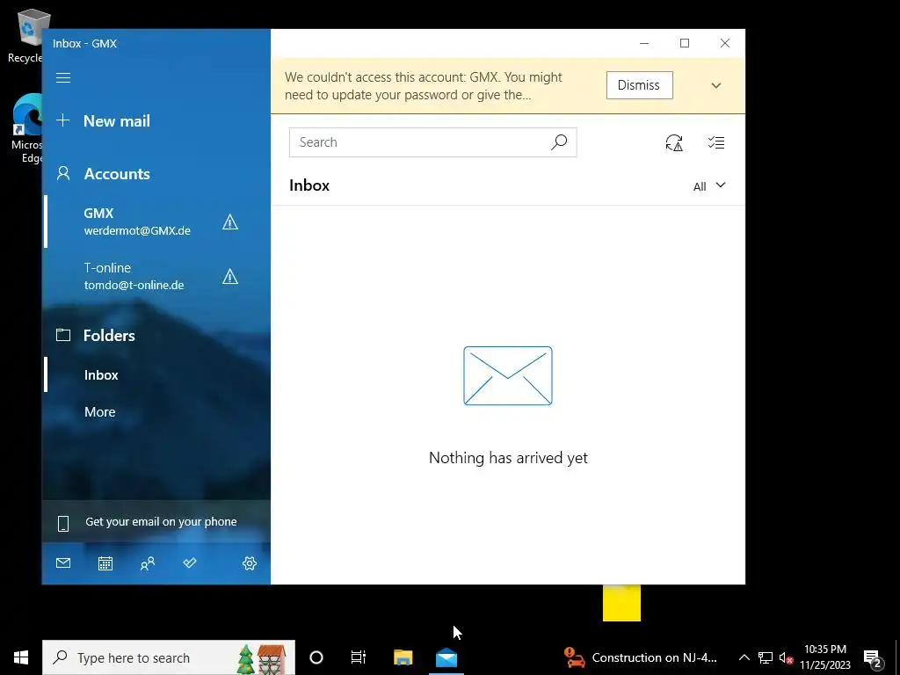Open Task View on the taskbar
The image size is (900, 675).
tap(359, 657)
